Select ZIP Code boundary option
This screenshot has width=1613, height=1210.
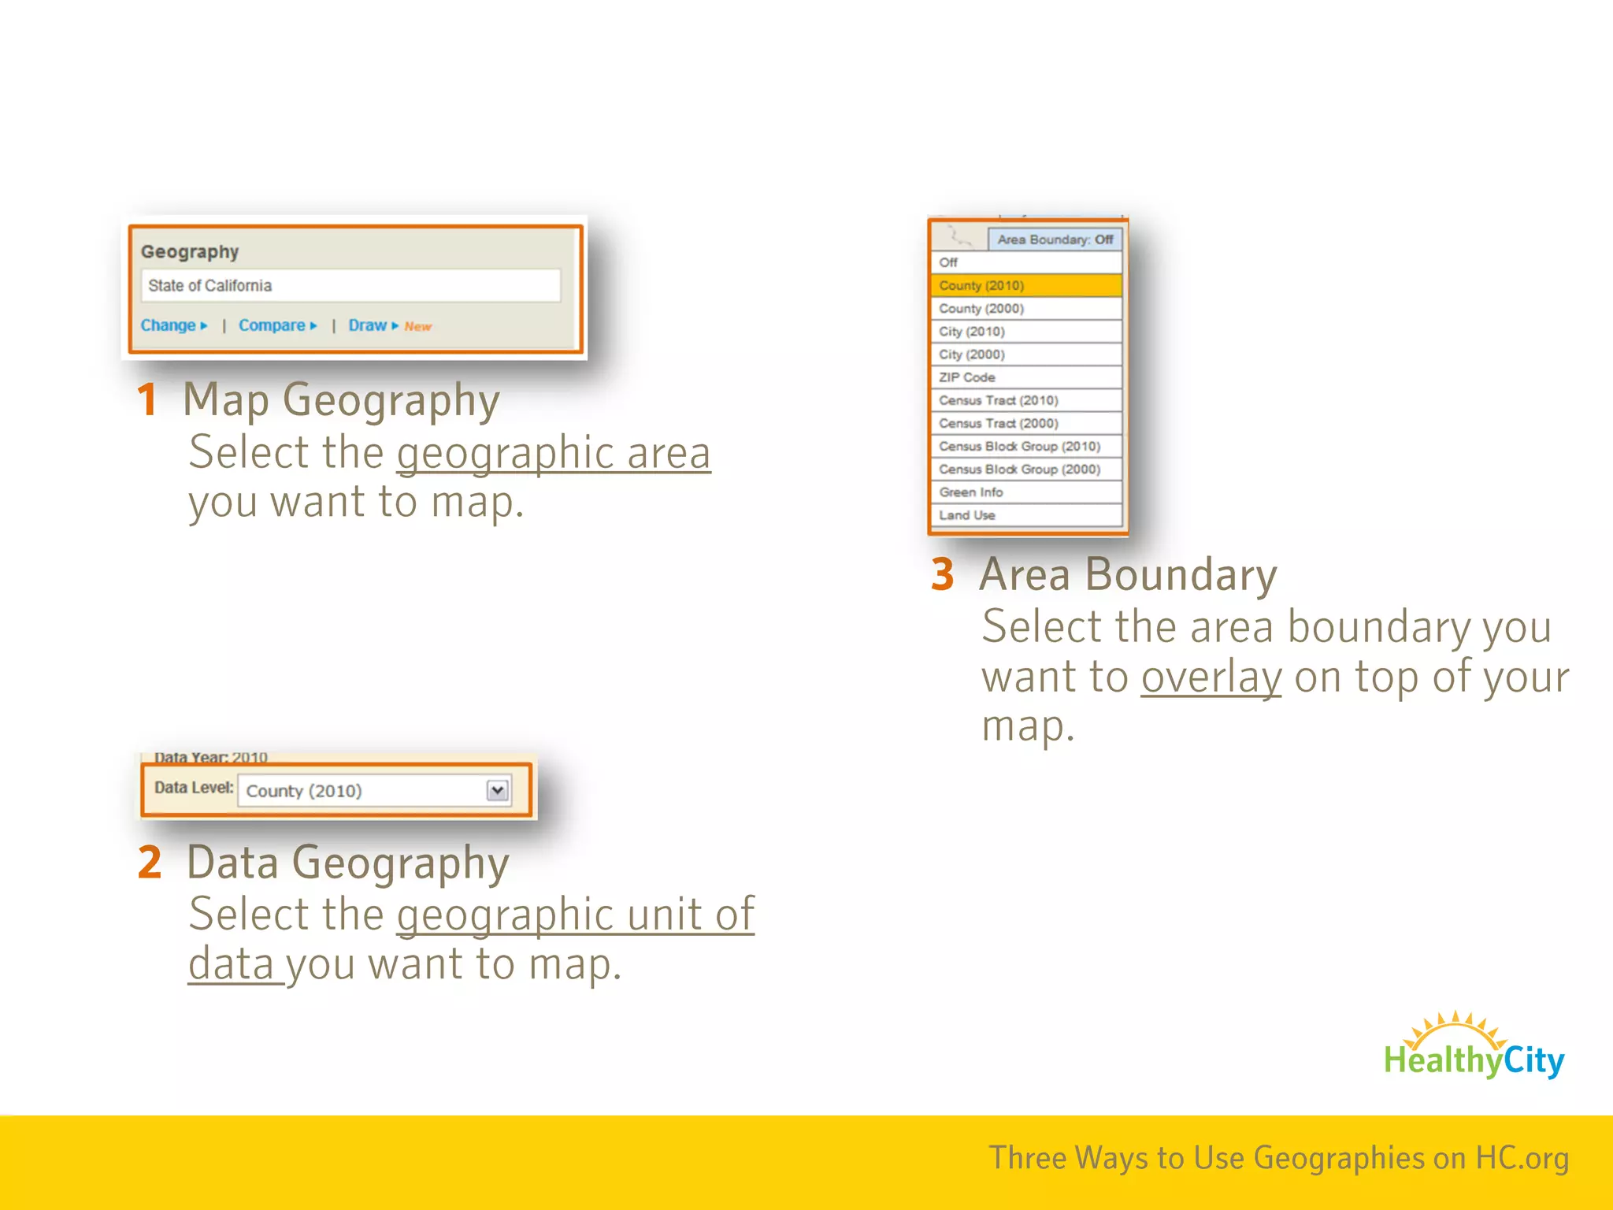click(1025, 377)
